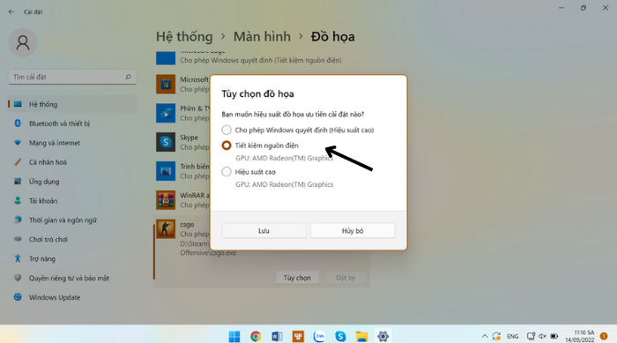Click 'Hệ thống' breadcrumb link
This screenshot has width=617, height=343.
point(184,37)
